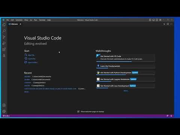Open the Extensions view

pos(4,49)
